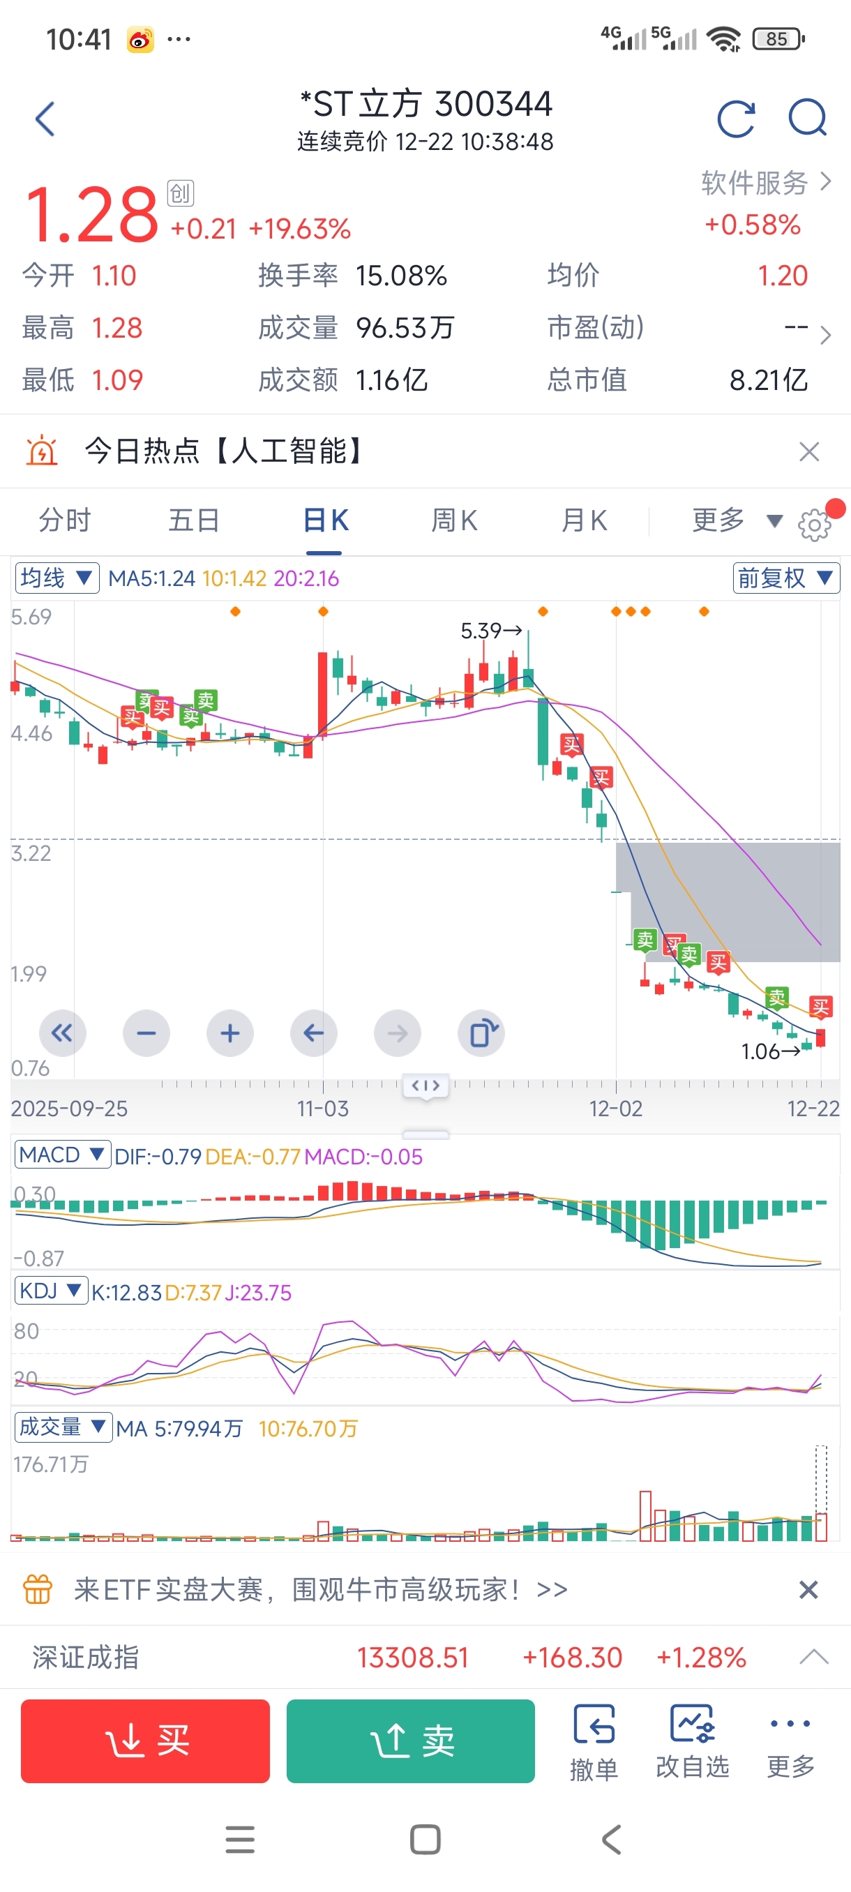This screenshot has width=851, height=1892.
Task: Expand 更多 chart period dropdown
Action: coord(735,520)
